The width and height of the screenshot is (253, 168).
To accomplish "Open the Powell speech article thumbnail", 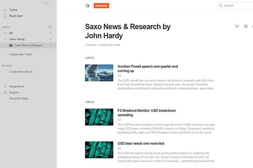I will 99,73.
